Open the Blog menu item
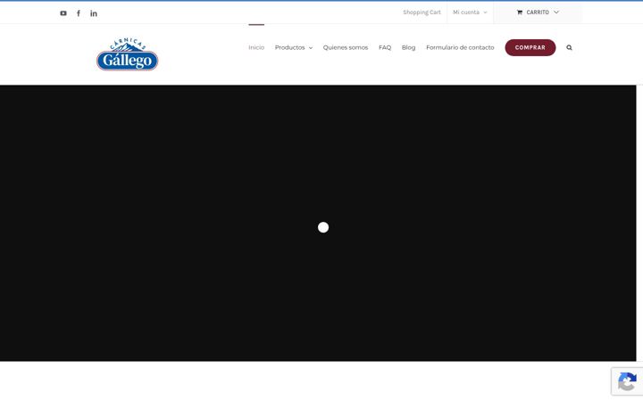 pyautogui.click(x=408, y=47)
